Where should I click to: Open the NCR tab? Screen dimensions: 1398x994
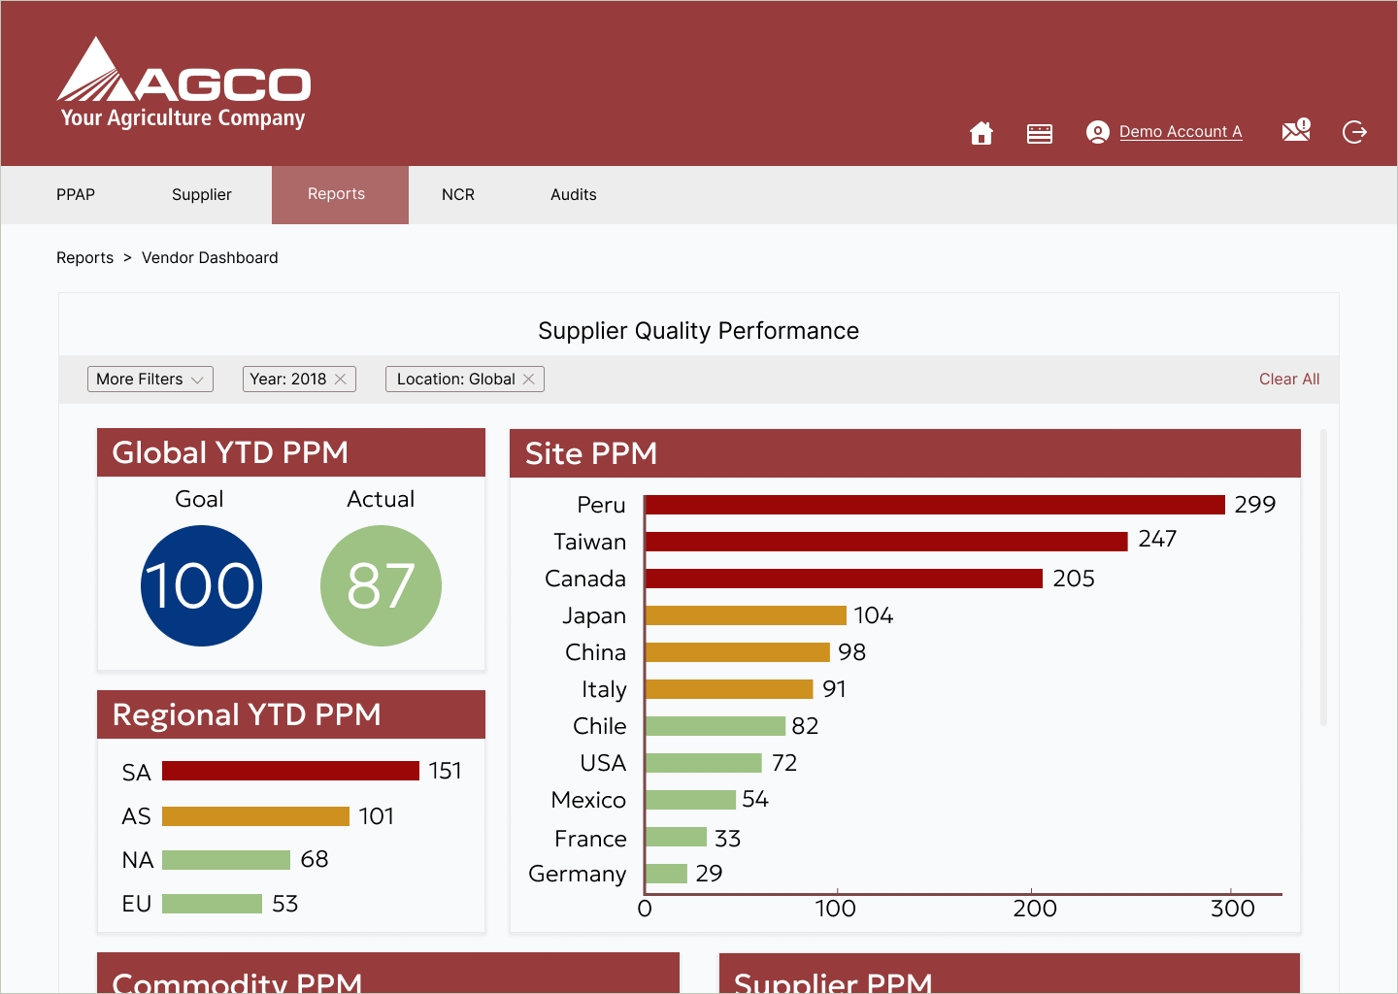[x=458, y=195]
